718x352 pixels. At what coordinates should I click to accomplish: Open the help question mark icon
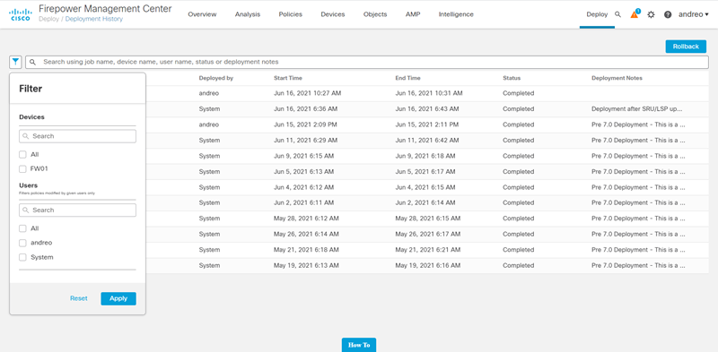[668, 14]
